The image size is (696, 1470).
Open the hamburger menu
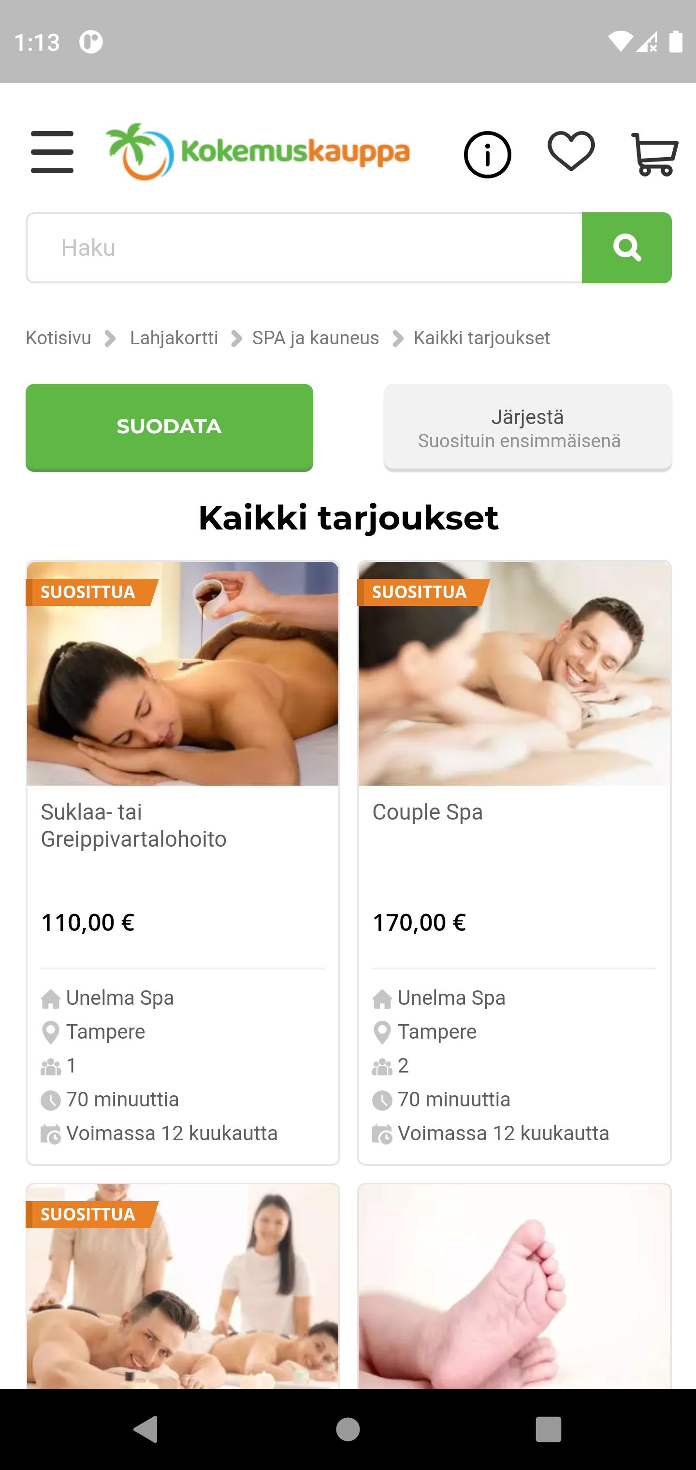[52, 152]
